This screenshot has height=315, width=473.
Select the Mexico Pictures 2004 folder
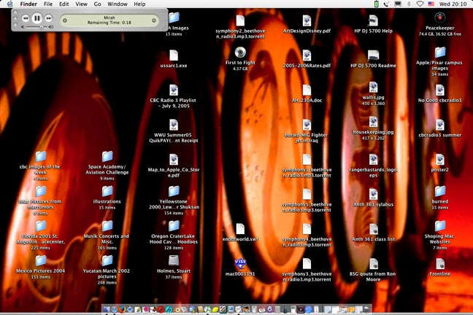pyautogui.click(x=40, y=260)
